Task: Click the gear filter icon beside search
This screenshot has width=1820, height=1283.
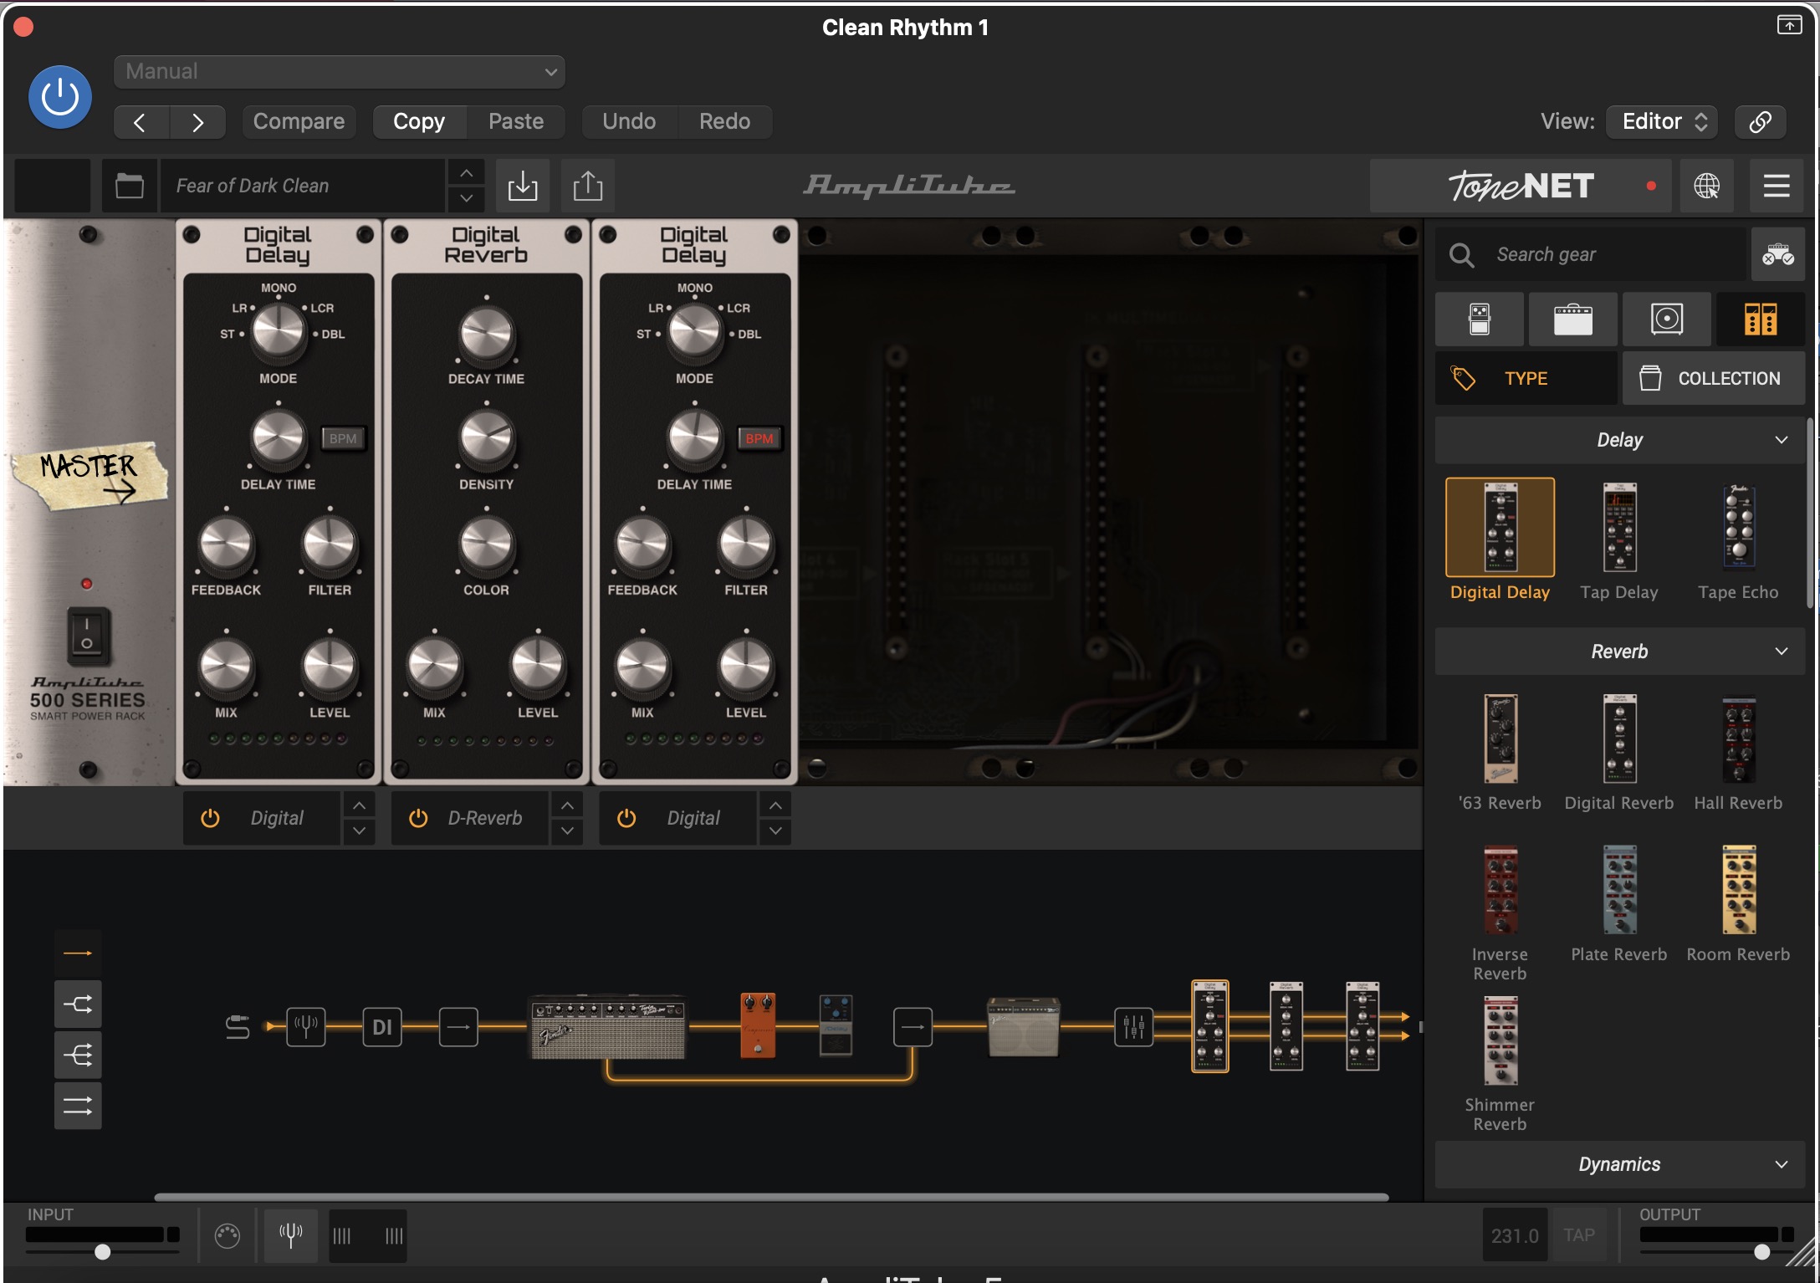Action: pos(1778,254)
